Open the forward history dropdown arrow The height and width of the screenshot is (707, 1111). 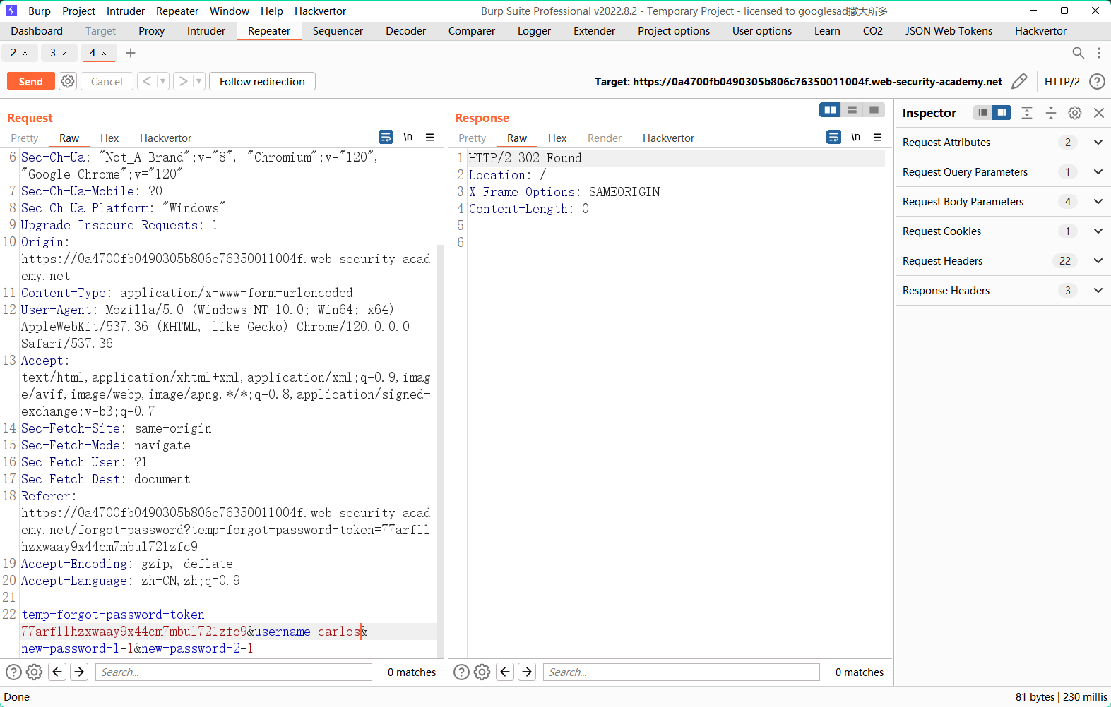pyautogui.click(x=198, y=81)
